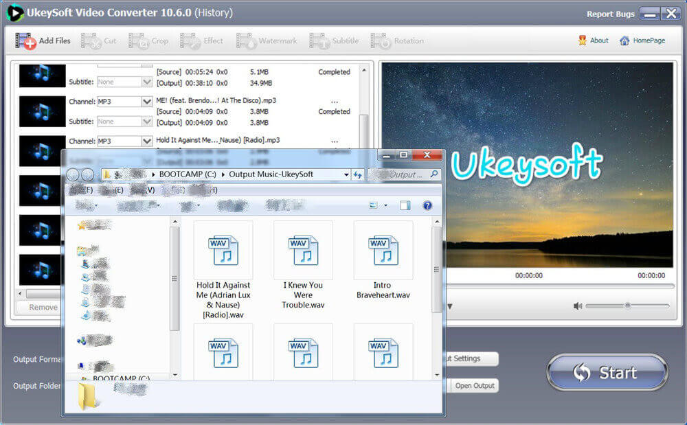Click the Add Files toolbar button

tap(43, 41)
